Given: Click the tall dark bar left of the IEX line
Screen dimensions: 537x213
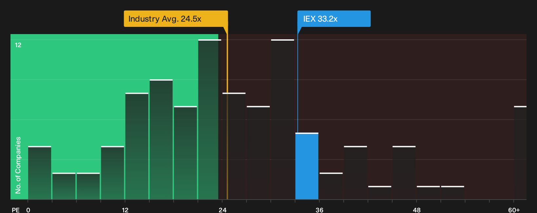Looking at the screenshot, I should [x=283, y=120].
